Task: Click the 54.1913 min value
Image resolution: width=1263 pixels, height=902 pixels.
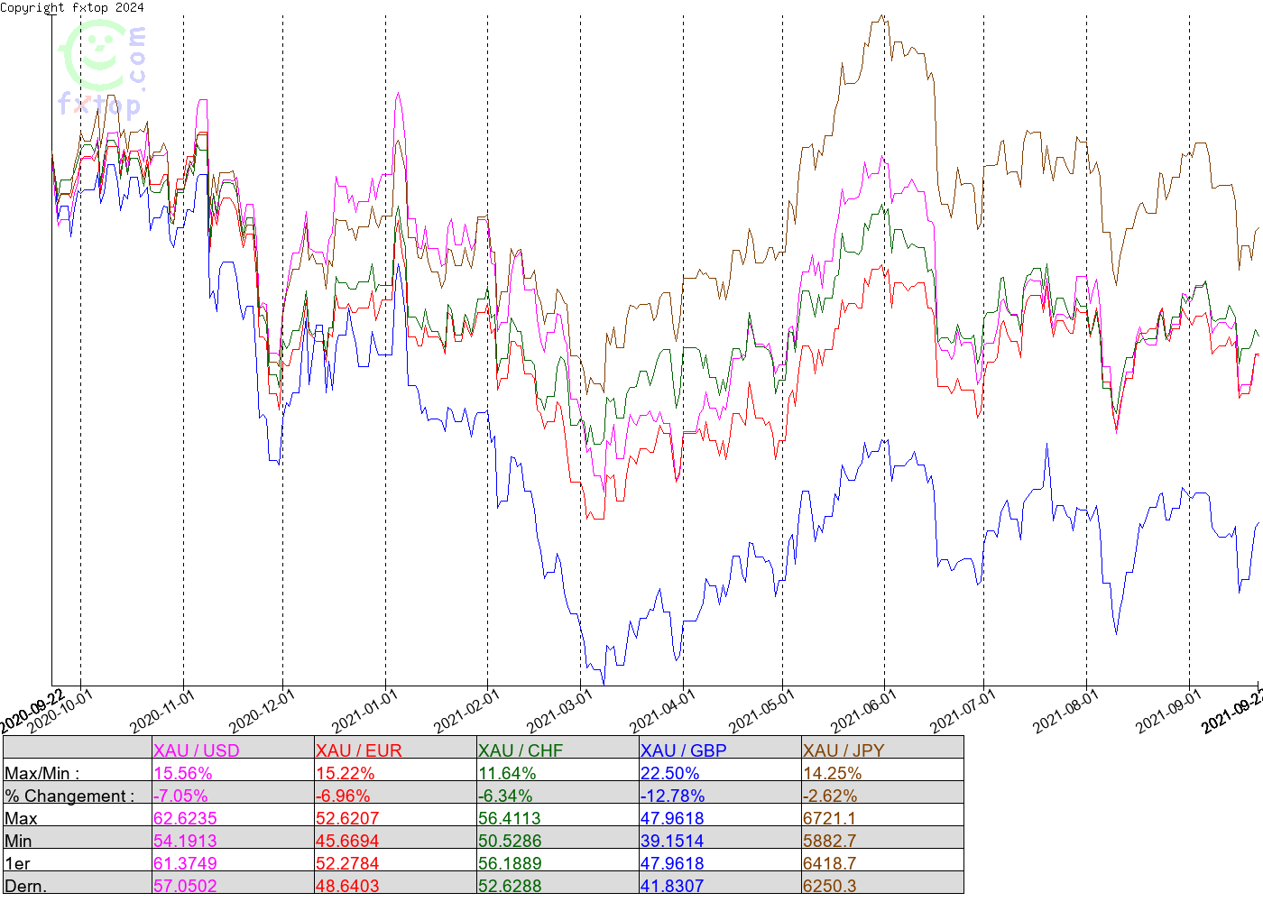Action: tap(185, 841)
